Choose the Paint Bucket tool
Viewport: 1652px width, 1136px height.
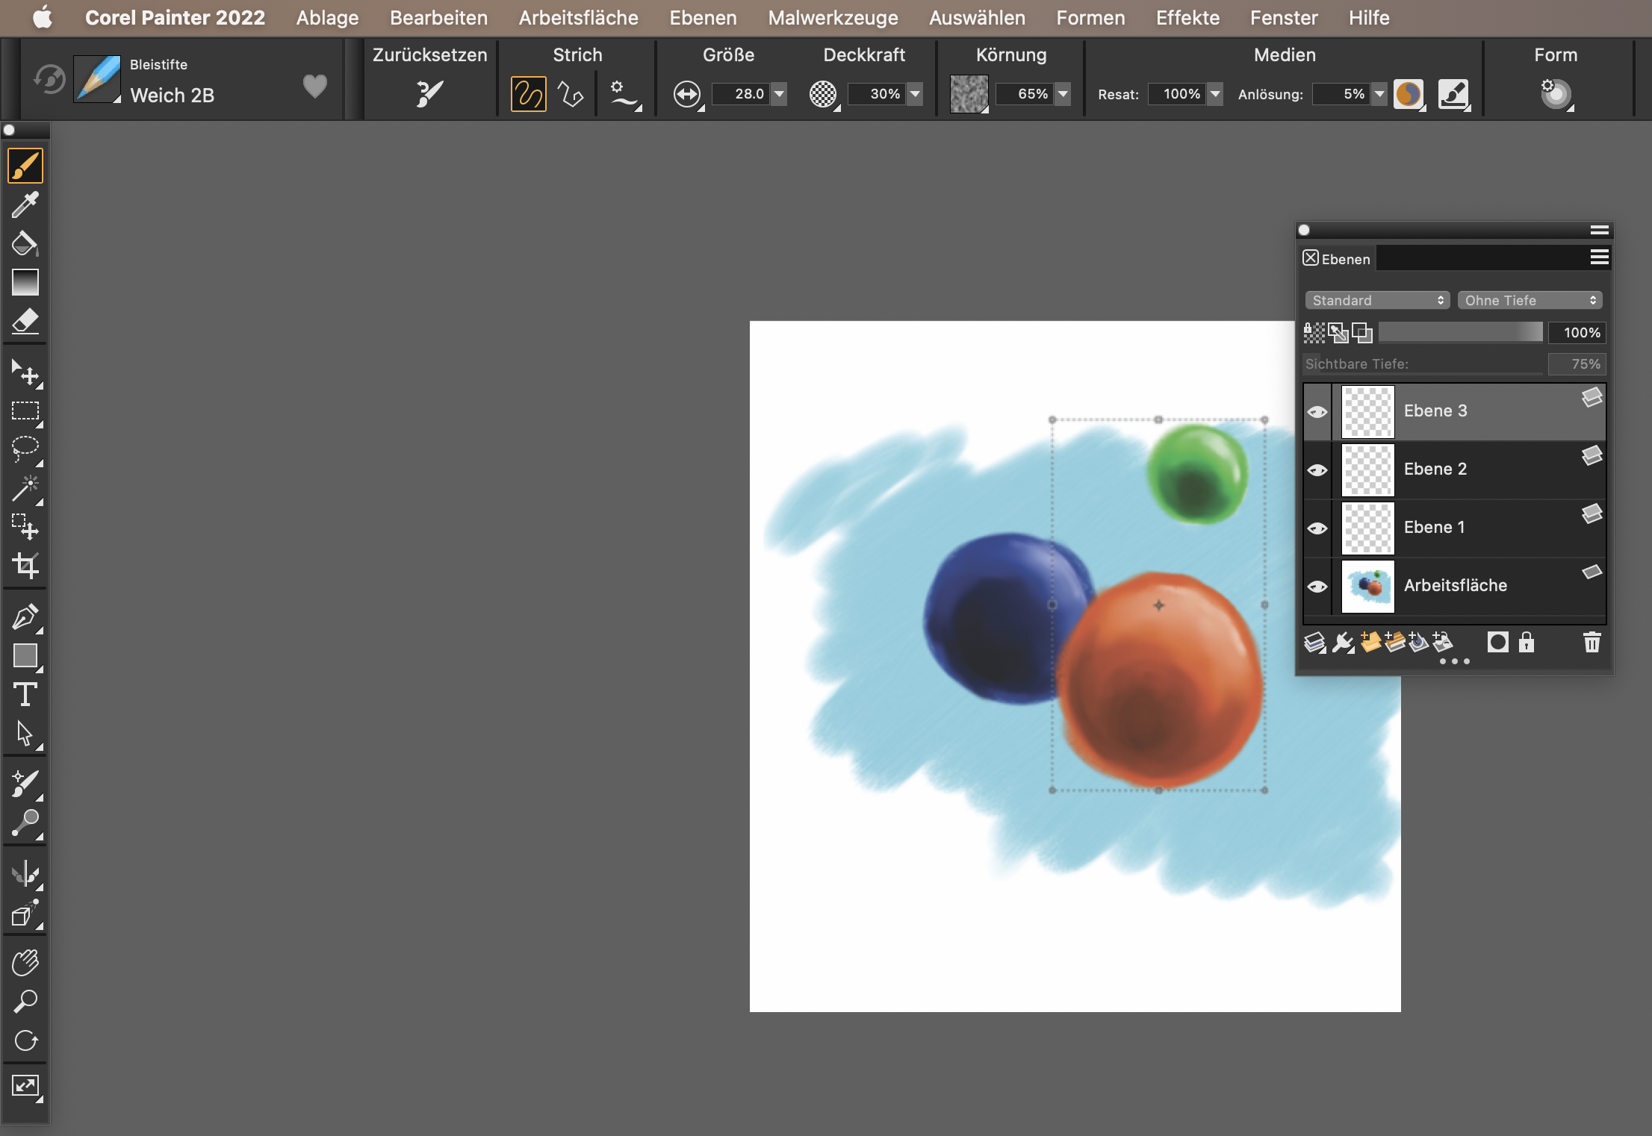click(x=25, y=243)
